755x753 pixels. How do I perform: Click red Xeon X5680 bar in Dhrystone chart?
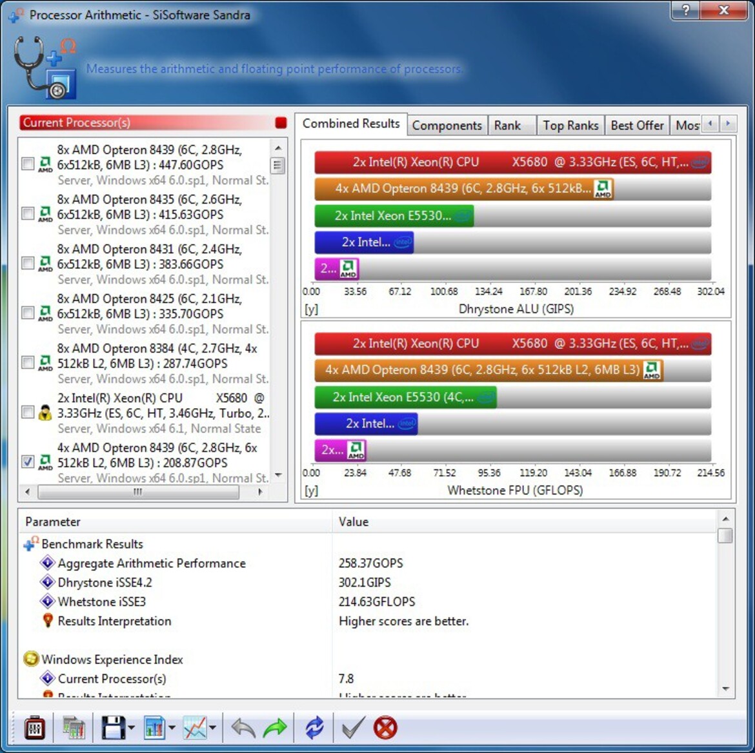click(x=513, y=162)
